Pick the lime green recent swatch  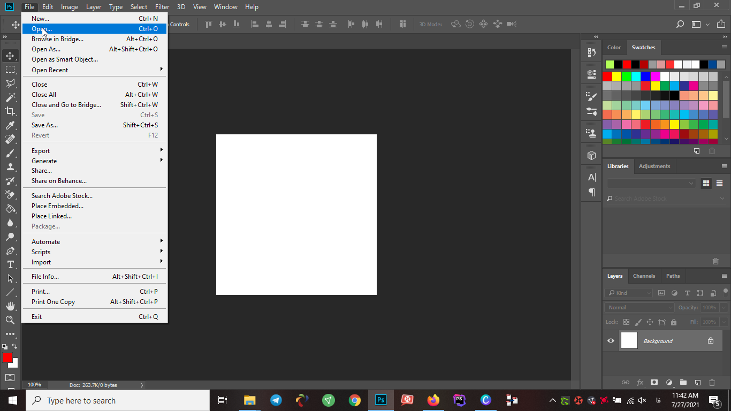tap(610, 64)
